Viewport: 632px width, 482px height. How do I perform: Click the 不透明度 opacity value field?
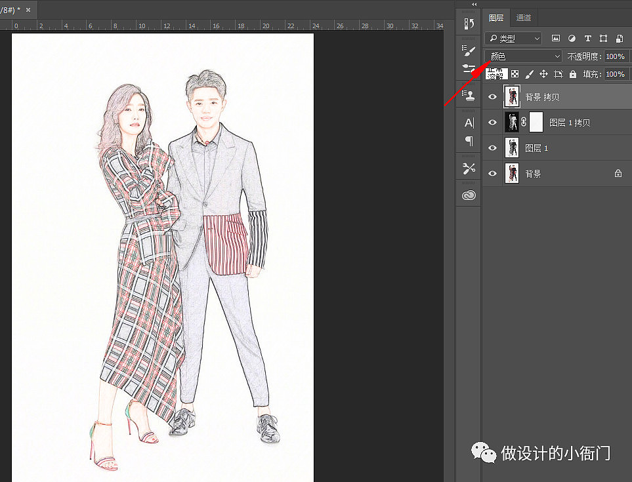[616, 56]
